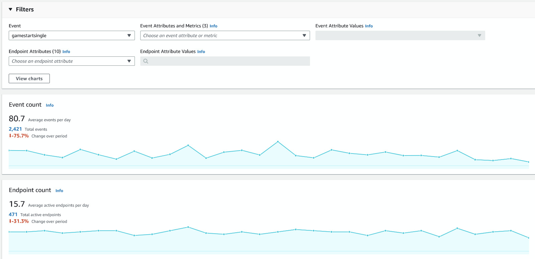
Task: Click the 2,421 total events value
Action: pos(15,129)
